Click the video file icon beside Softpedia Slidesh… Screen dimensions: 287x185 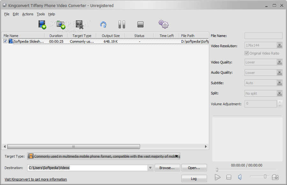tap(11, 41)
